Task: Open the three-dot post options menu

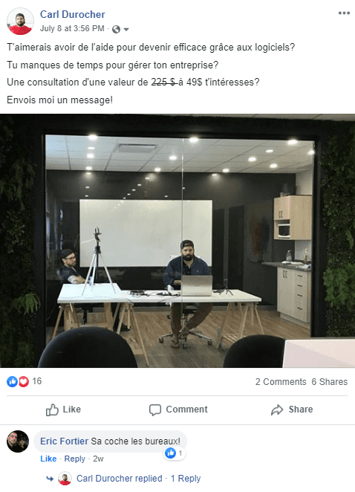Action: pyautogui.click(x=344, y=13)
